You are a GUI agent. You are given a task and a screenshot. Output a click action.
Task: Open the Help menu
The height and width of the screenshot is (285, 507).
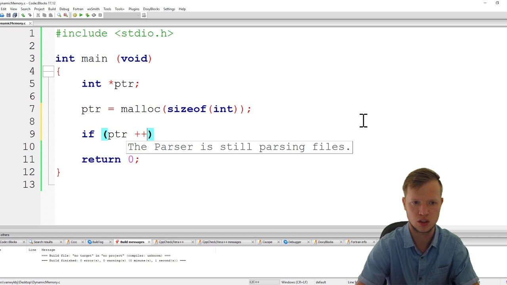click(182, 9)
